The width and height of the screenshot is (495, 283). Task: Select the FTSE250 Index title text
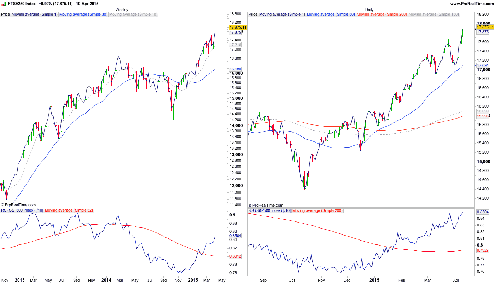tap(22, 4)
